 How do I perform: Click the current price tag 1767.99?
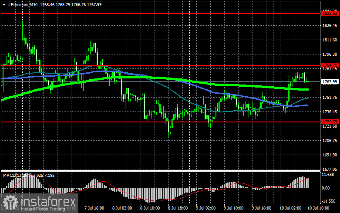click(330, 82)
